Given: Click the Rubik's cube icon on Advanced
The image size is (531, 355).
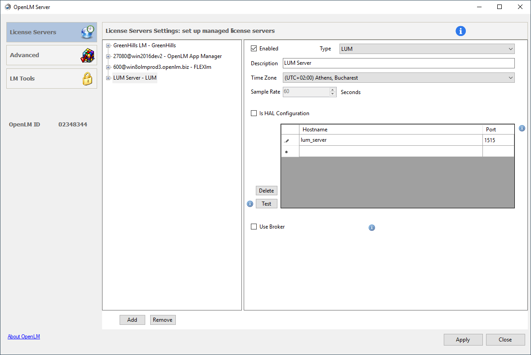Looking at the screenshot, I should [x=87, y=55].
